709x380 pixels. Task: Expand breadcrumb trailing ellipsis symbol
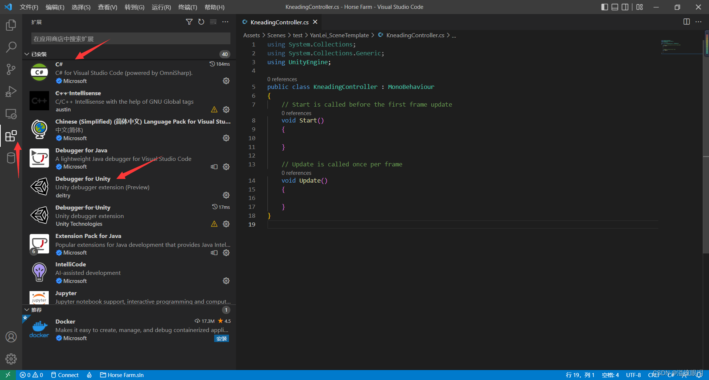(x=454, y=35)
